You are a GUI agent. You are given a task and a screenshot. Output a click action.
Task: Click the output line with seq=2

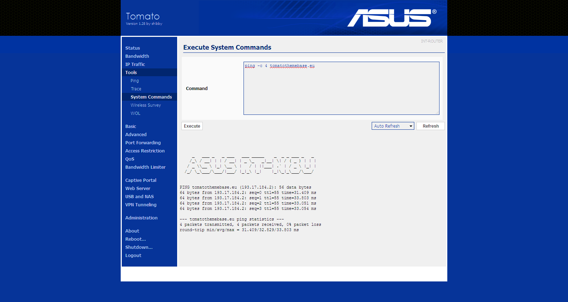coord(248,203)
